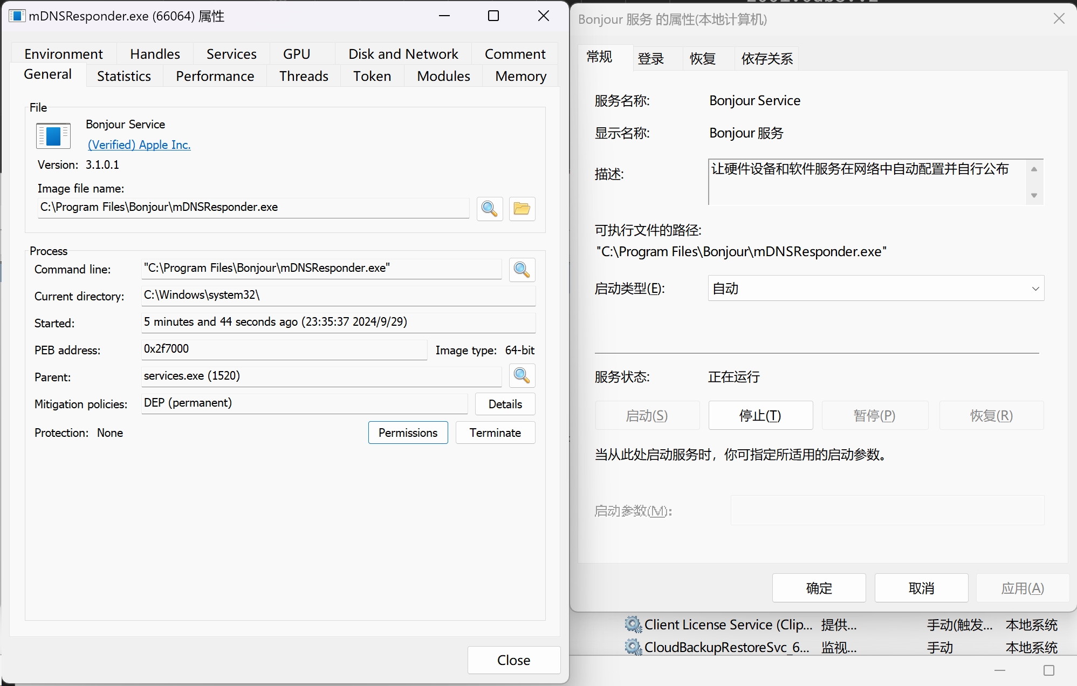Open the (Verified) Apple Inc. link

pos(139,145)
